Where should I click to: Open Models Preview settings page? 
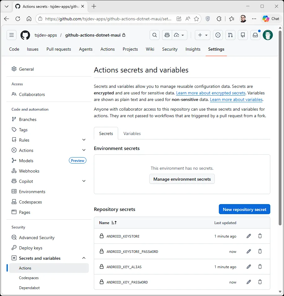pos(49,161)
